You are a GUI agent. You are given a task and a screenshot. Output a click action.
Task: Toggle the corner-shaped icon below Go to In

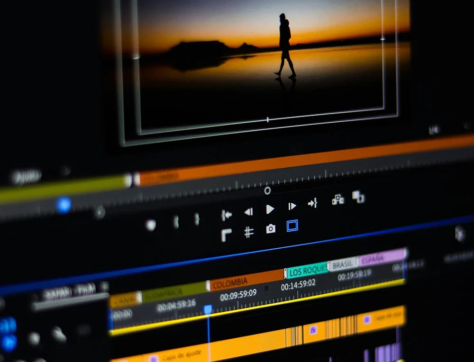coord(227,235)
